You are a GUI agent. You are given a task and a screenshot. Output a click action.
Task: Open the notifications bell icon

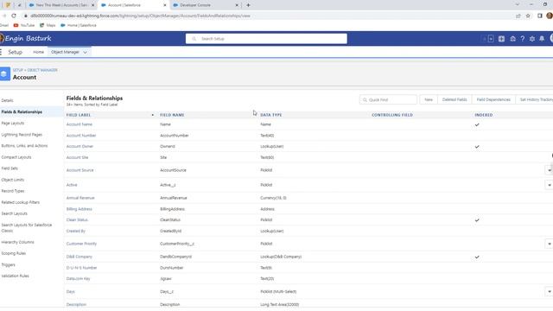pyautogui.click(x=542, y=39)
